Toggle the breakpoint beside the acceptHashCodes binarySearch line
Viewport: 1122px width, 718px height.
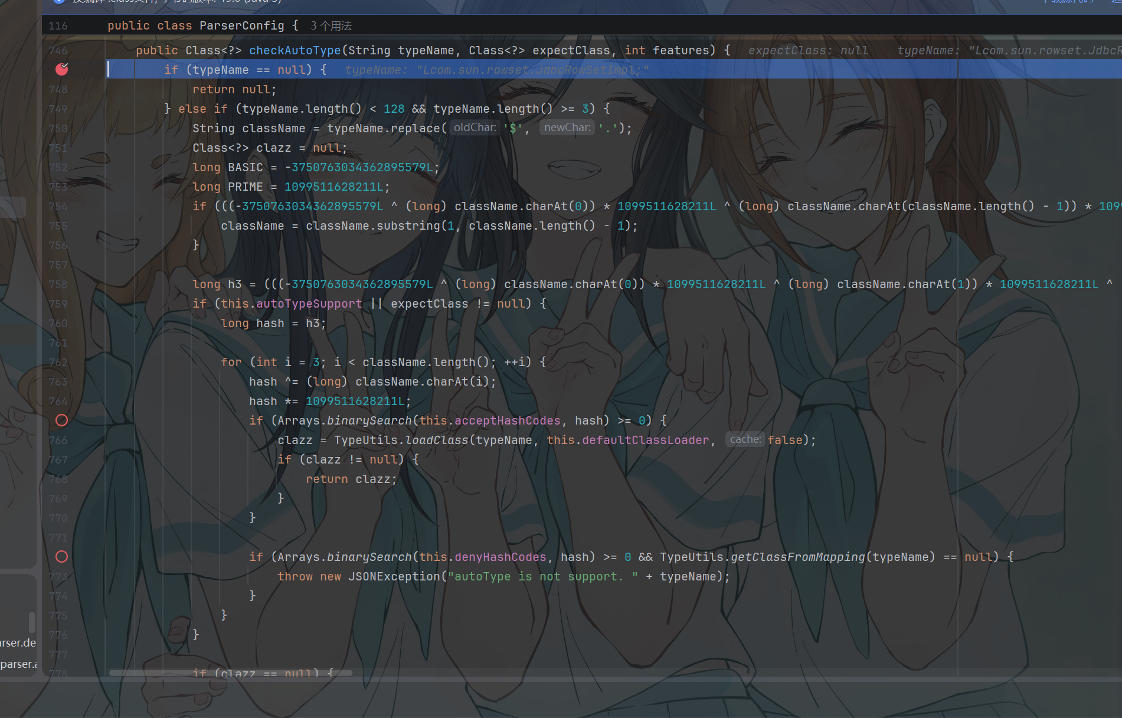[61, 420]
